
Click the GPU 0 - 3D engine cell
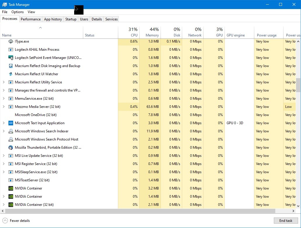coord(239,123)
